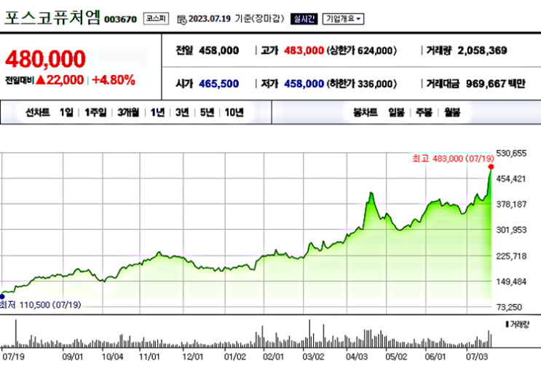Click the 10/04 date axis label

[x=112, y=356]
